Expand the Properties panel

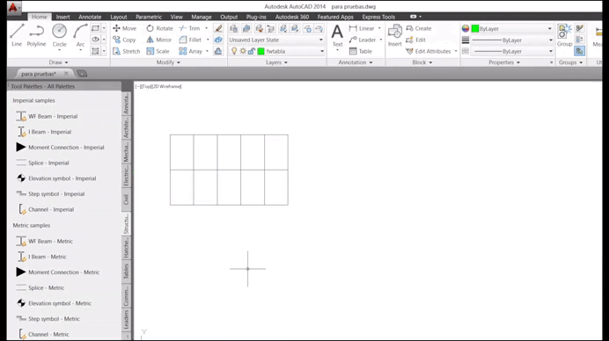point(504,62)
